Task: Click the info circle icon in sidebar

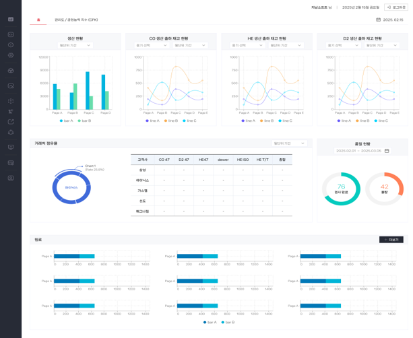Action: coord(11,44)
